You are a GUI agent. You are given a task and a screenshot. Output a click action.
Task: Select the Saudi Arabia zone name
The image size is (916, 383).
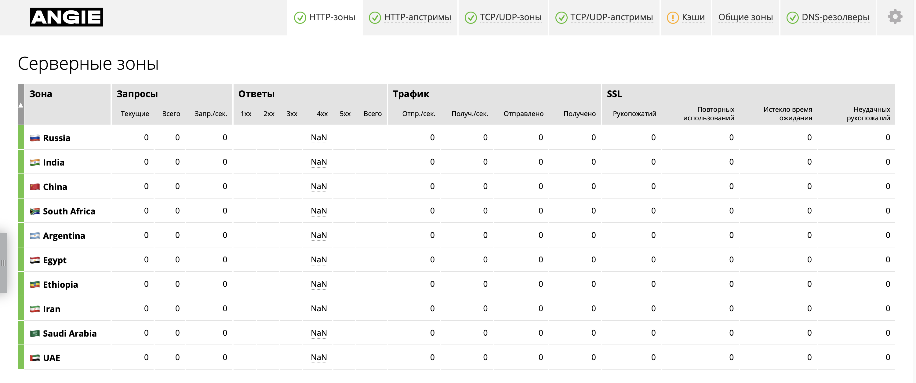point(70,334)
